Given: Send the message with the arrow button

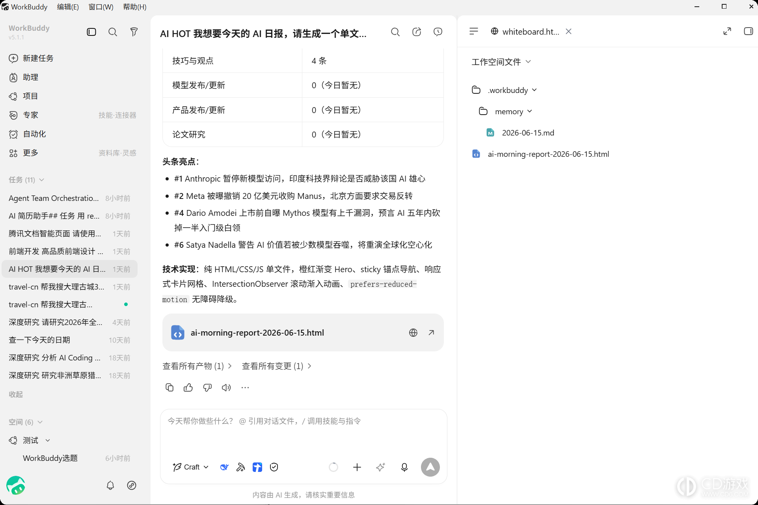Looking at the screenshot, I should [x=430, y=467].
